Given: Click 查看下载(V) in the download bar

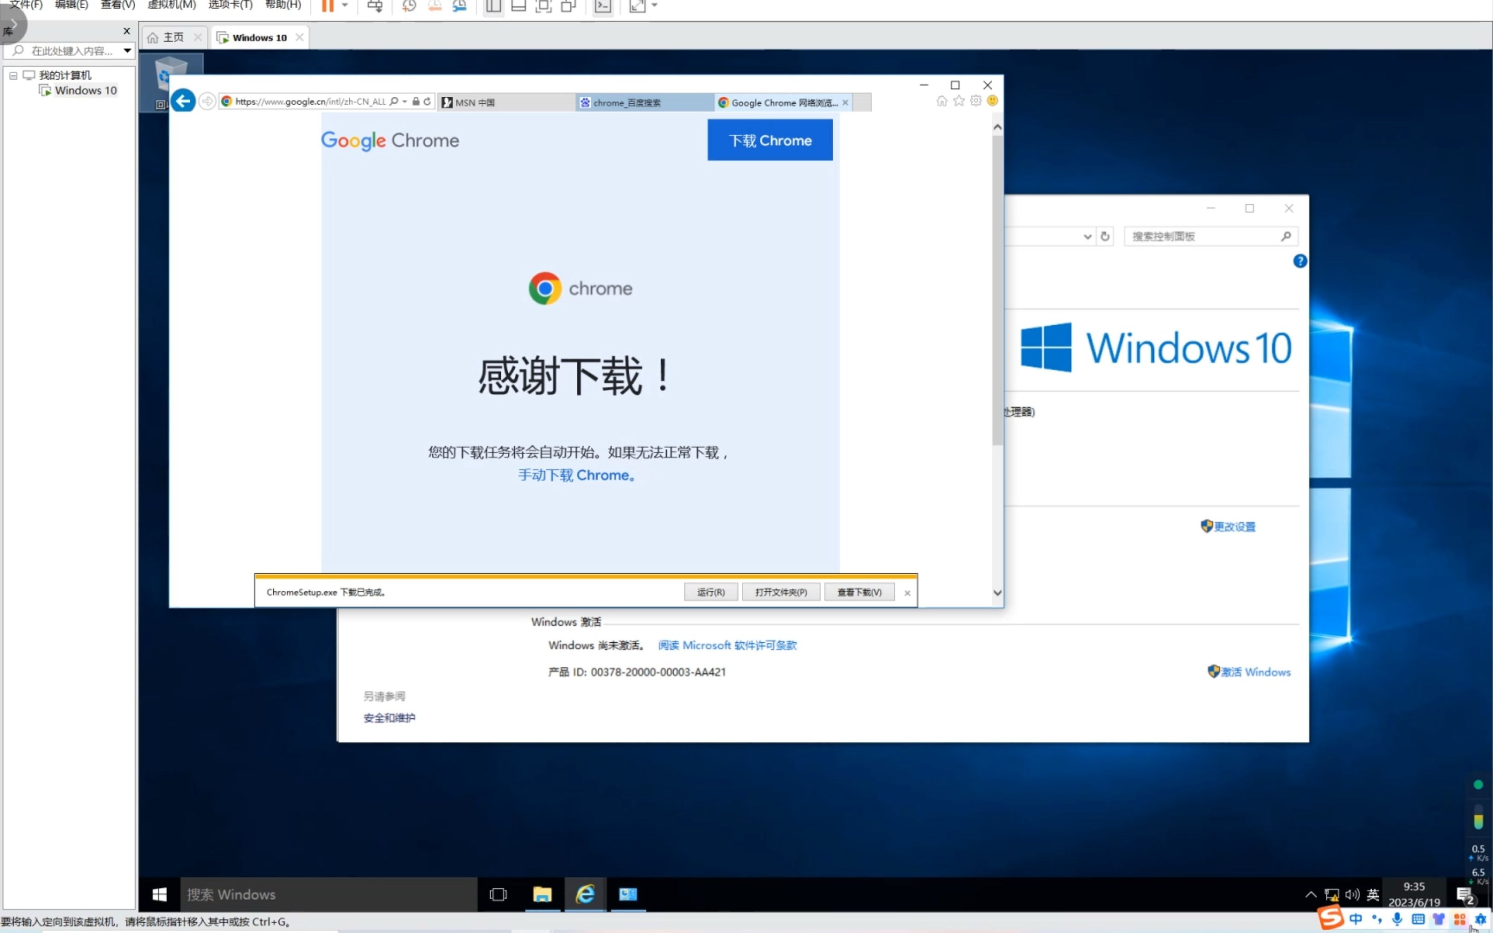Looking at the screenshot, I should click(x=859, y=593).
